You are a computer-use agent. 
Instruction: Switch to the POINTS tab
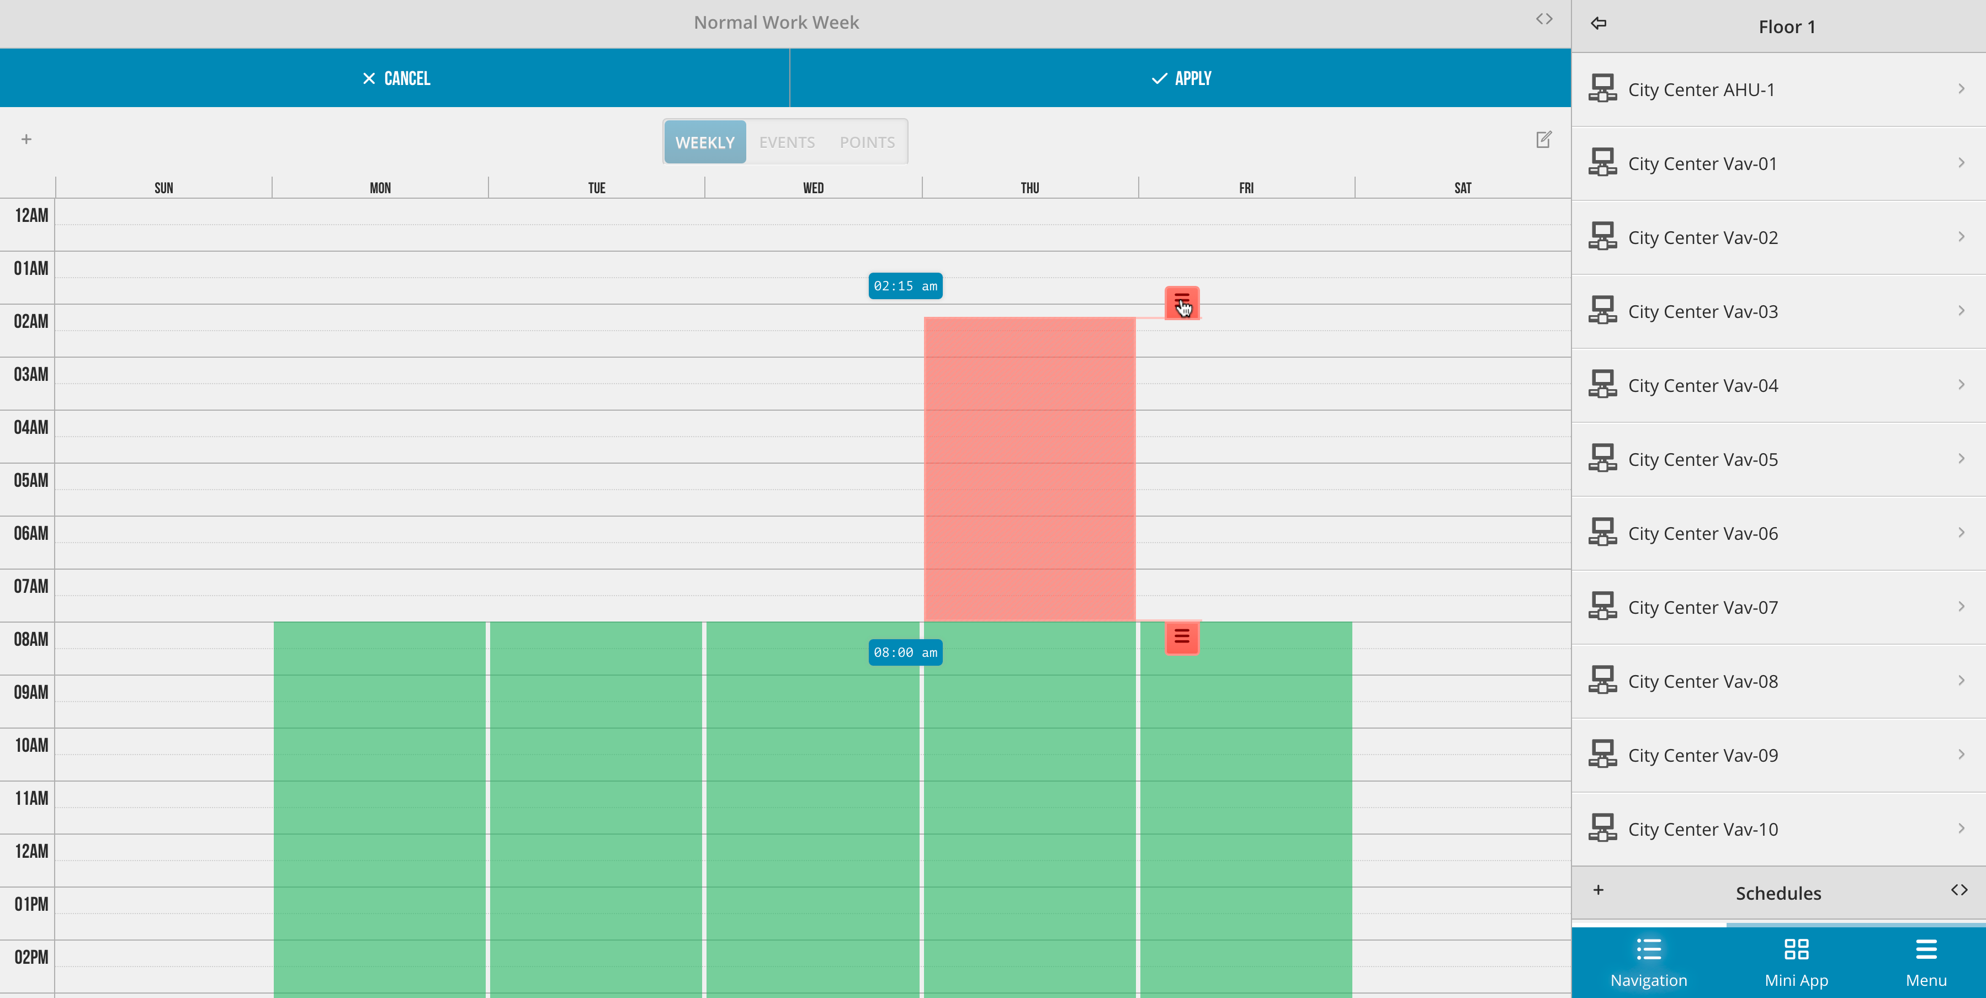click(x=865, y=140)
